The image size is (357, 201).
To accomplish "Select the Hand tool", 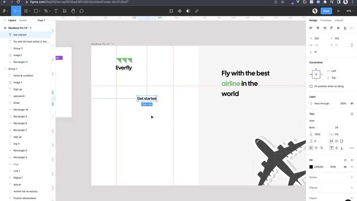I will [x=73, y=11].
